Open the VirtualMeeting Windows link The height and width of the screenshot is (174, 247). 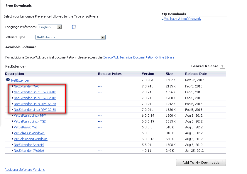[x=31, y=139]
